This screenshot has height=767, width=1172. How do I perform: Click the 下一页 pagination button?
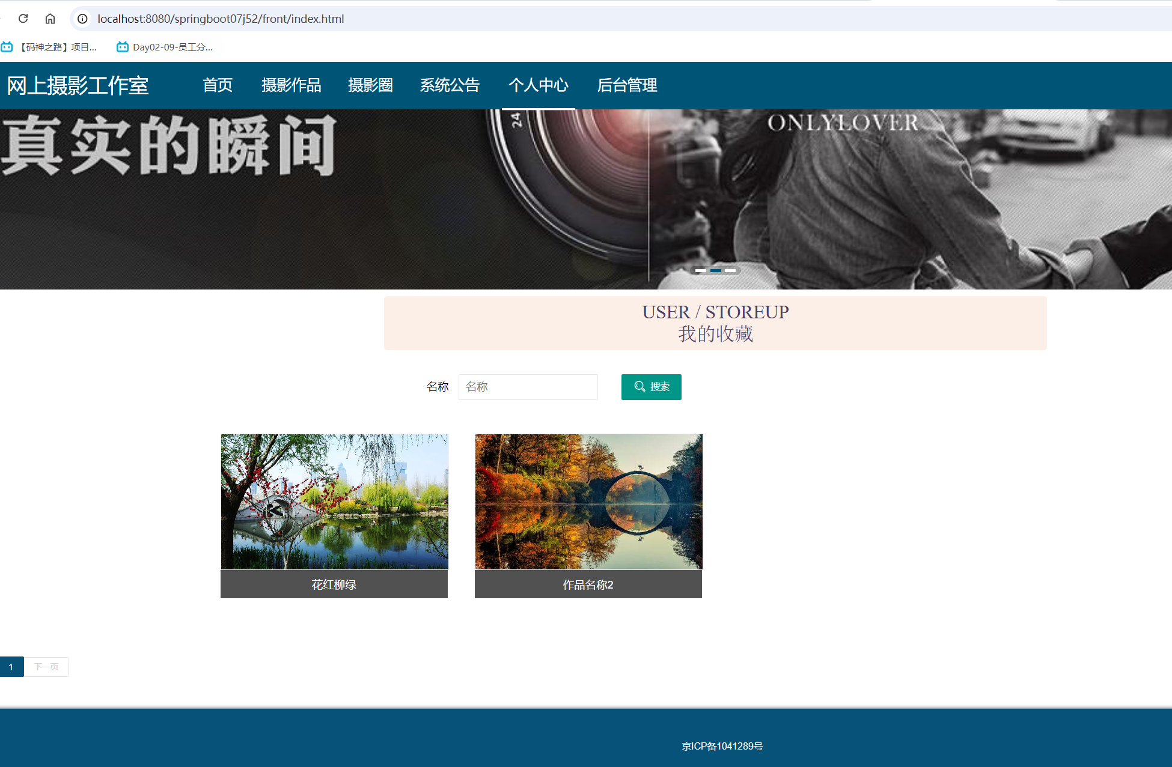click(46, 666)
